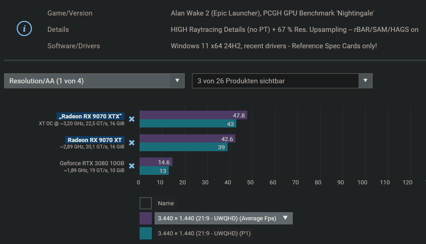Screen dimensions: 426x244
Task: Select the Radeon RX 9070 XT label
Action: [95, 140]
